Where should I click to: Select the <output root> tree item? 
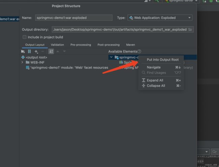point(36,57)
